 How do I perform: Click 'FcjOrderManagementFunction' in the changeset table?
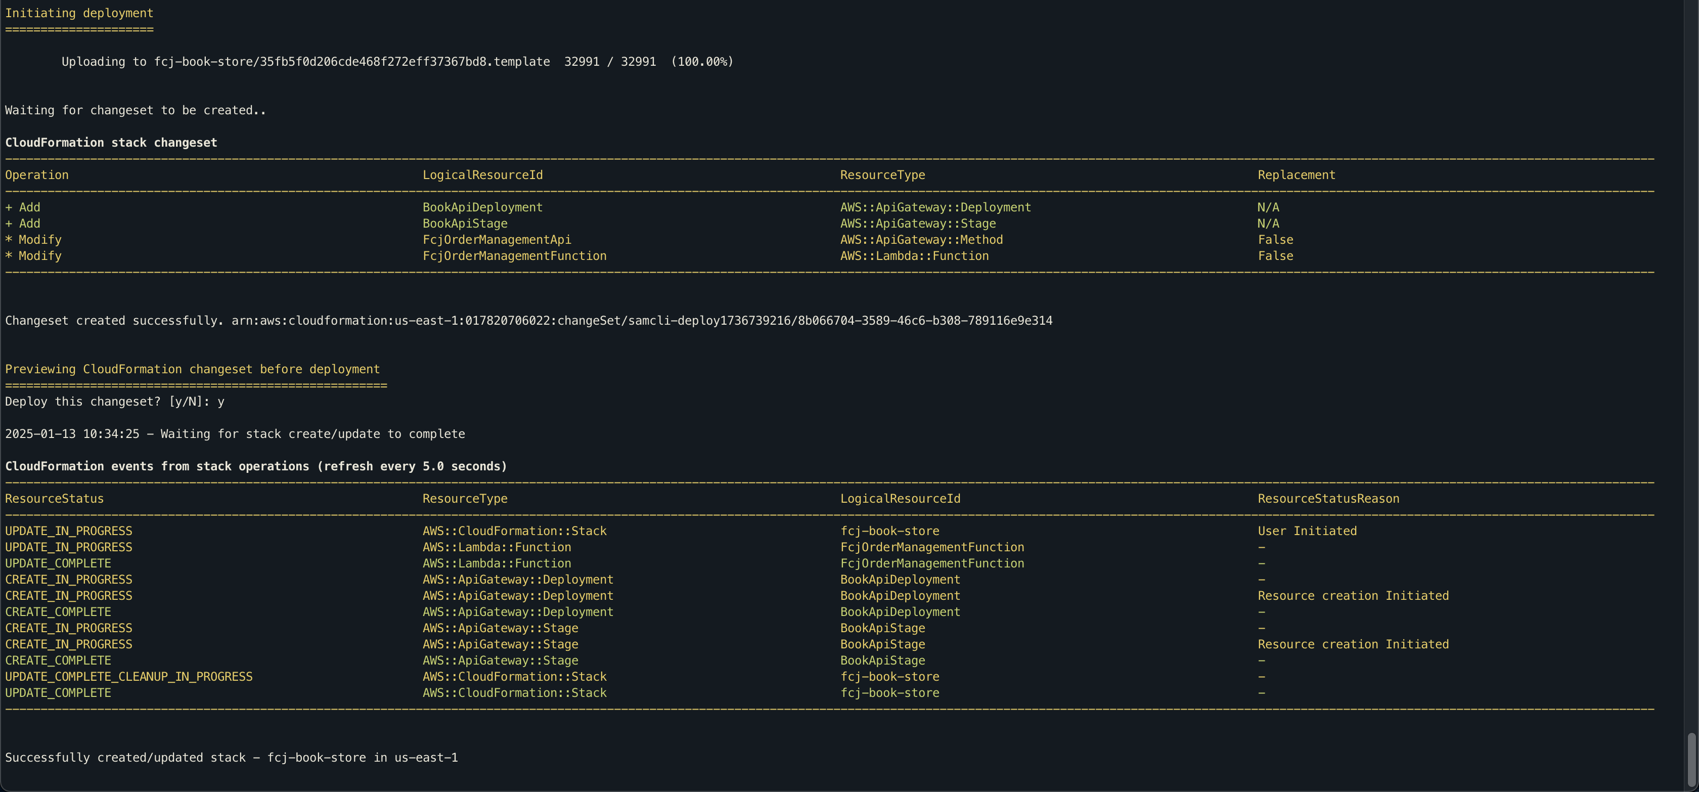(514, 256)
